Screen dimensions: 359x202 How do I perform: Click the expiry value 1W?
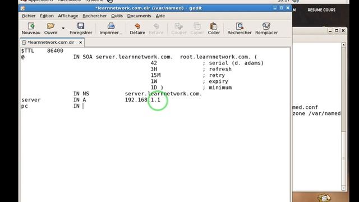click(154, 81)
